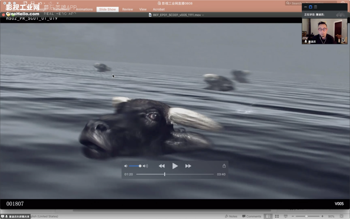Click the fit slide to window icon
The height and width of the screenshot is (219, 350).
pyautogui.click(x=342, y=216)
